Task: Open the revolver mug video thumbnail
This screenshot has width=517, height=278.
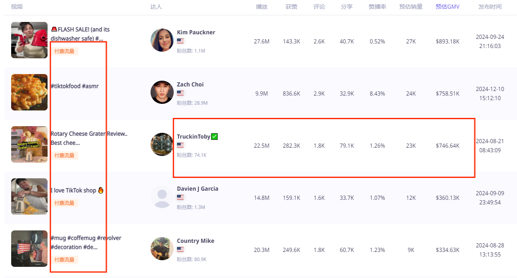Action: 29,249
